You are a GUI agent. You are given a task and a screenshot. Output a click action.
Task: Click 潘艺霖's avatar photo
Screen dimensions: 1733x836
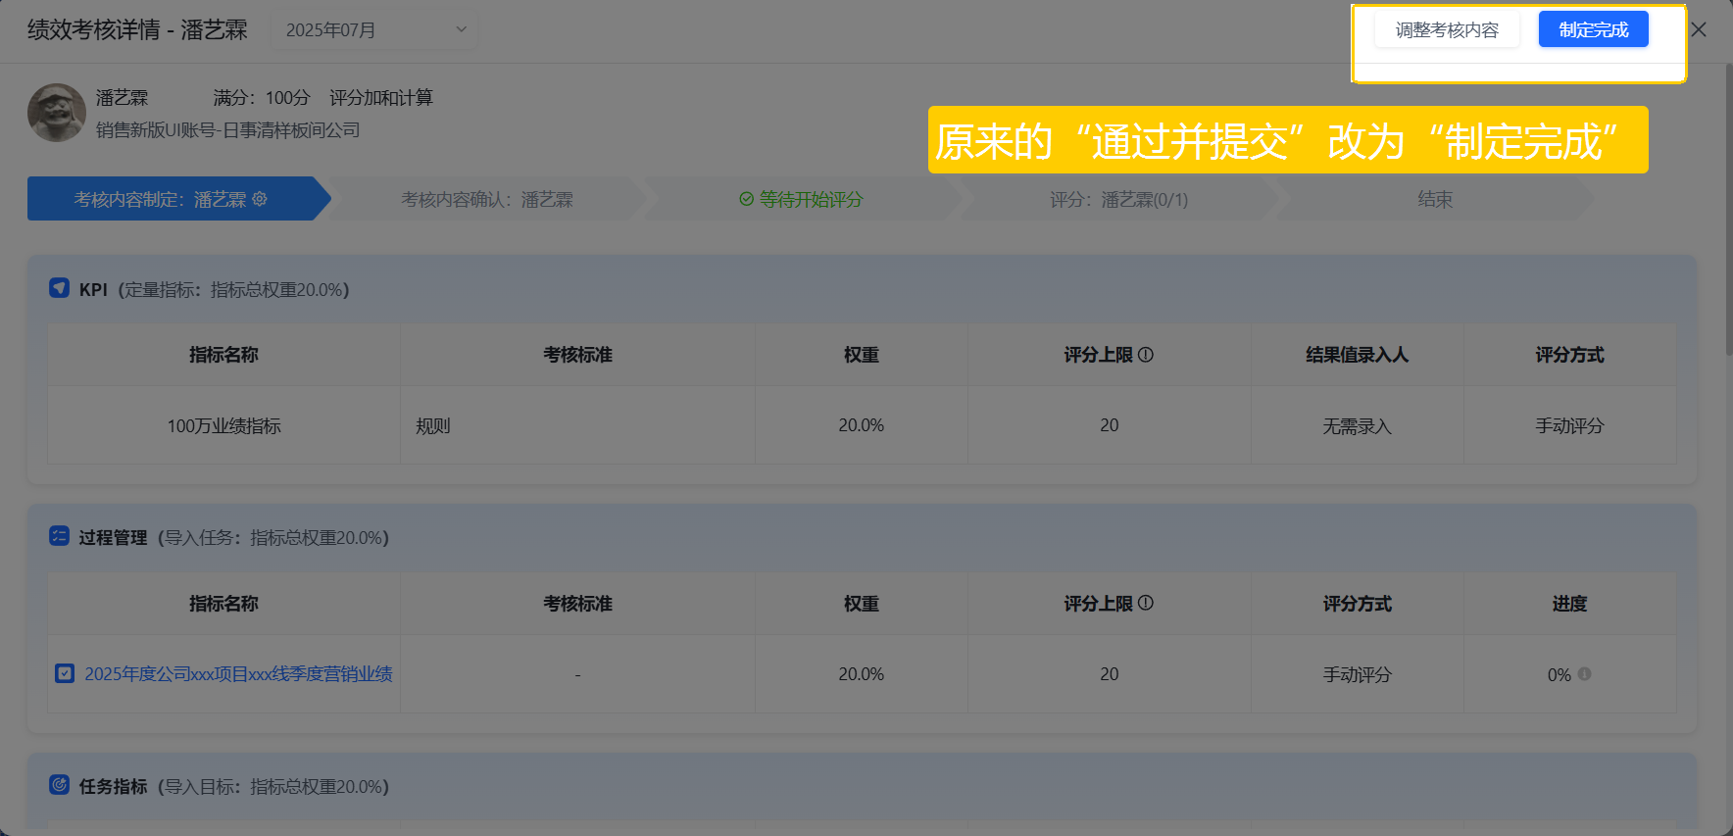coord(57,113)
